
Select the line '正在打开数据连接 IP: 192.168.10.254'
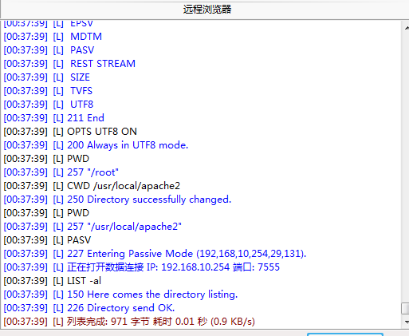[x=142, y=267]
